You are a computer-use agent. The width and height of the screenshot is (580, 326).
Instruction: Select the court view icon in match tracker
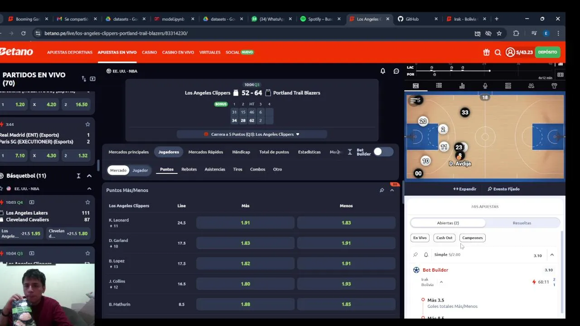pyautogui.click(x=416, y=86)
